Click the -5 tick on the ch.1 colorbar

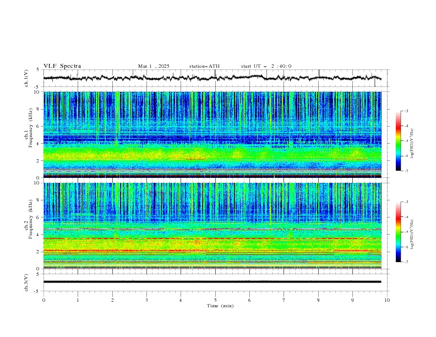[x=406, y=141]
